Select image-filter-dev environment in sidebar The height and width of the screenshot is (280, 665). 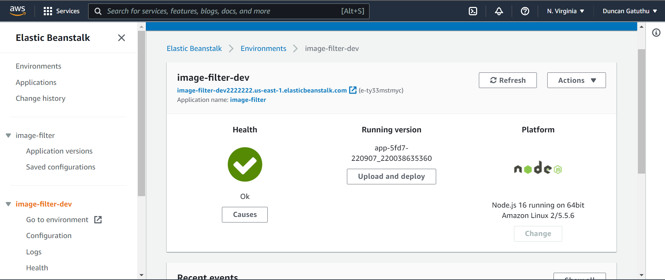(44, 204)
